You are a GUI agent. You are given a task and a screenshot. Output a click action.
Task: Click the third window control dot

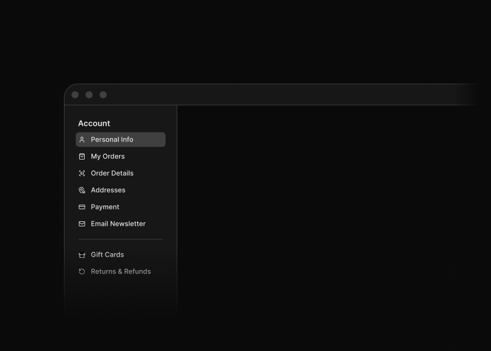103,95
